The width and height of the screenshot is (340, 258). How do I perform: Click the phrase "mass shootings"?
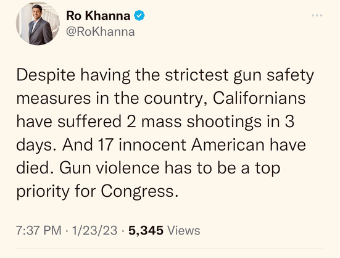click(201, 122)
